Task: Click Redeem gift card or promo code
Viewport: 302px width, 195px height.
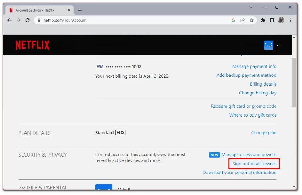Action: pos(244,106)
